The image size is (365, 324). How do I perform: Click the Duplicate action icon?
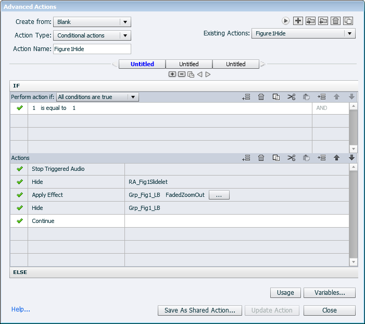348,21
